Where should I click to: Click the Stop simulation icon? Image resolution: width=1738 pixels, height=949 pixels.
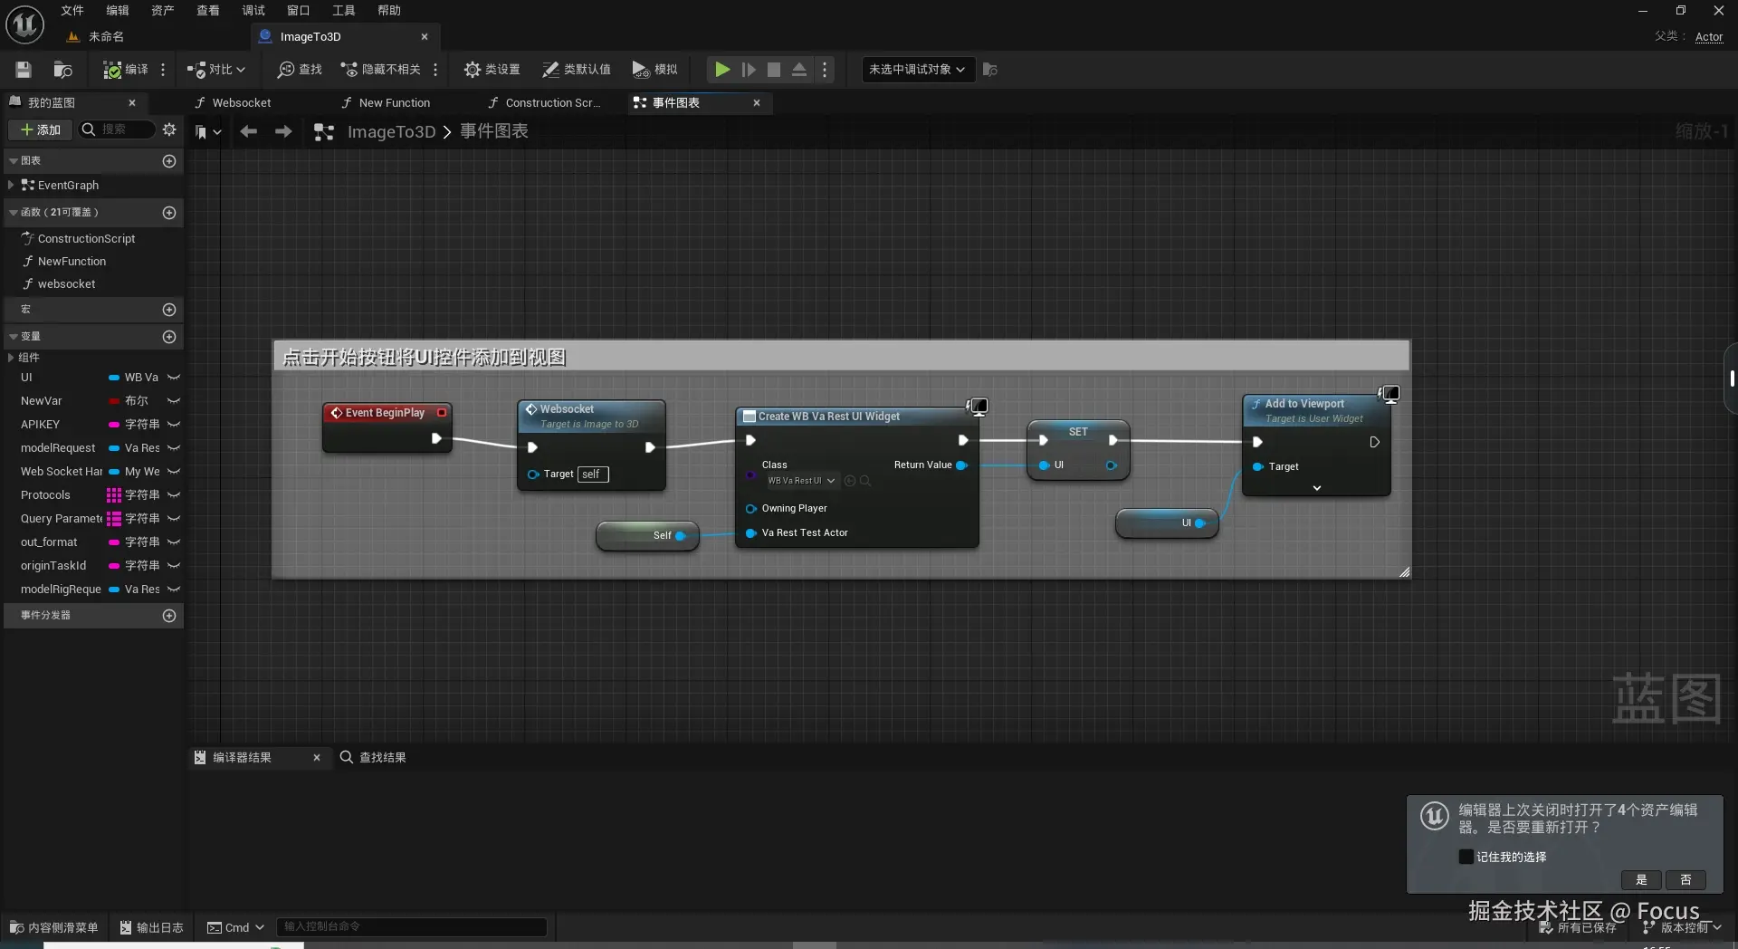(773, 70)
